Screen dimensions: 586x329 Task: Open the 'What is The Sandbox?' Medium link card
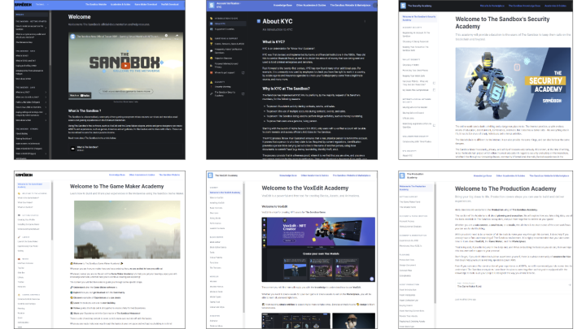point(125,149)
